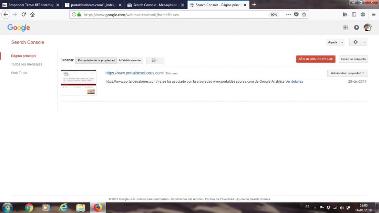379x213 pixels.
Task: Open Política de Privacidad footer link
Action: [219, 199]
